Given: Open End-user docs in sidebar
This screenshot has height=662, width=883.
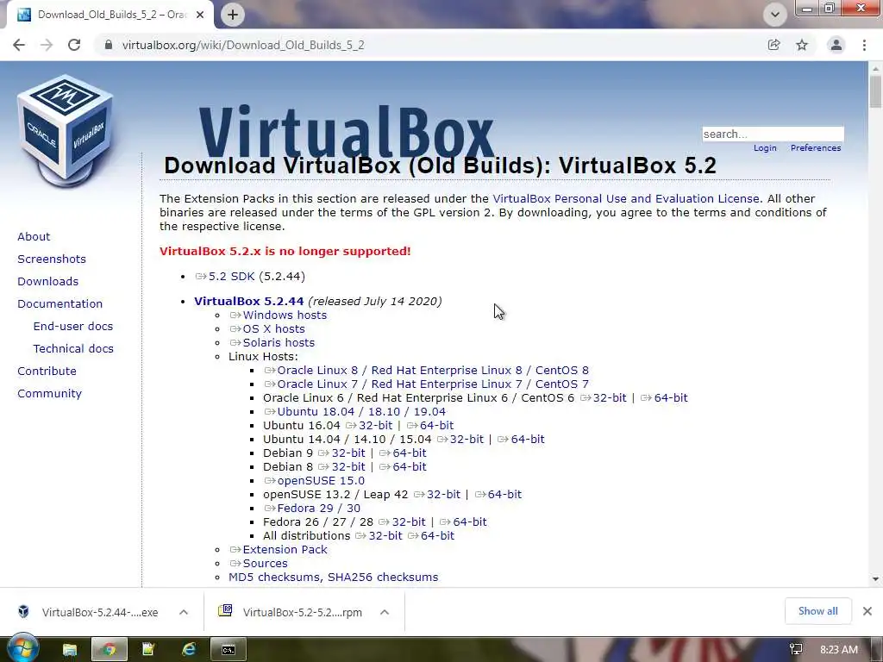Looking at the screenshot, I should pyautogui.click(x=73, y=327).
